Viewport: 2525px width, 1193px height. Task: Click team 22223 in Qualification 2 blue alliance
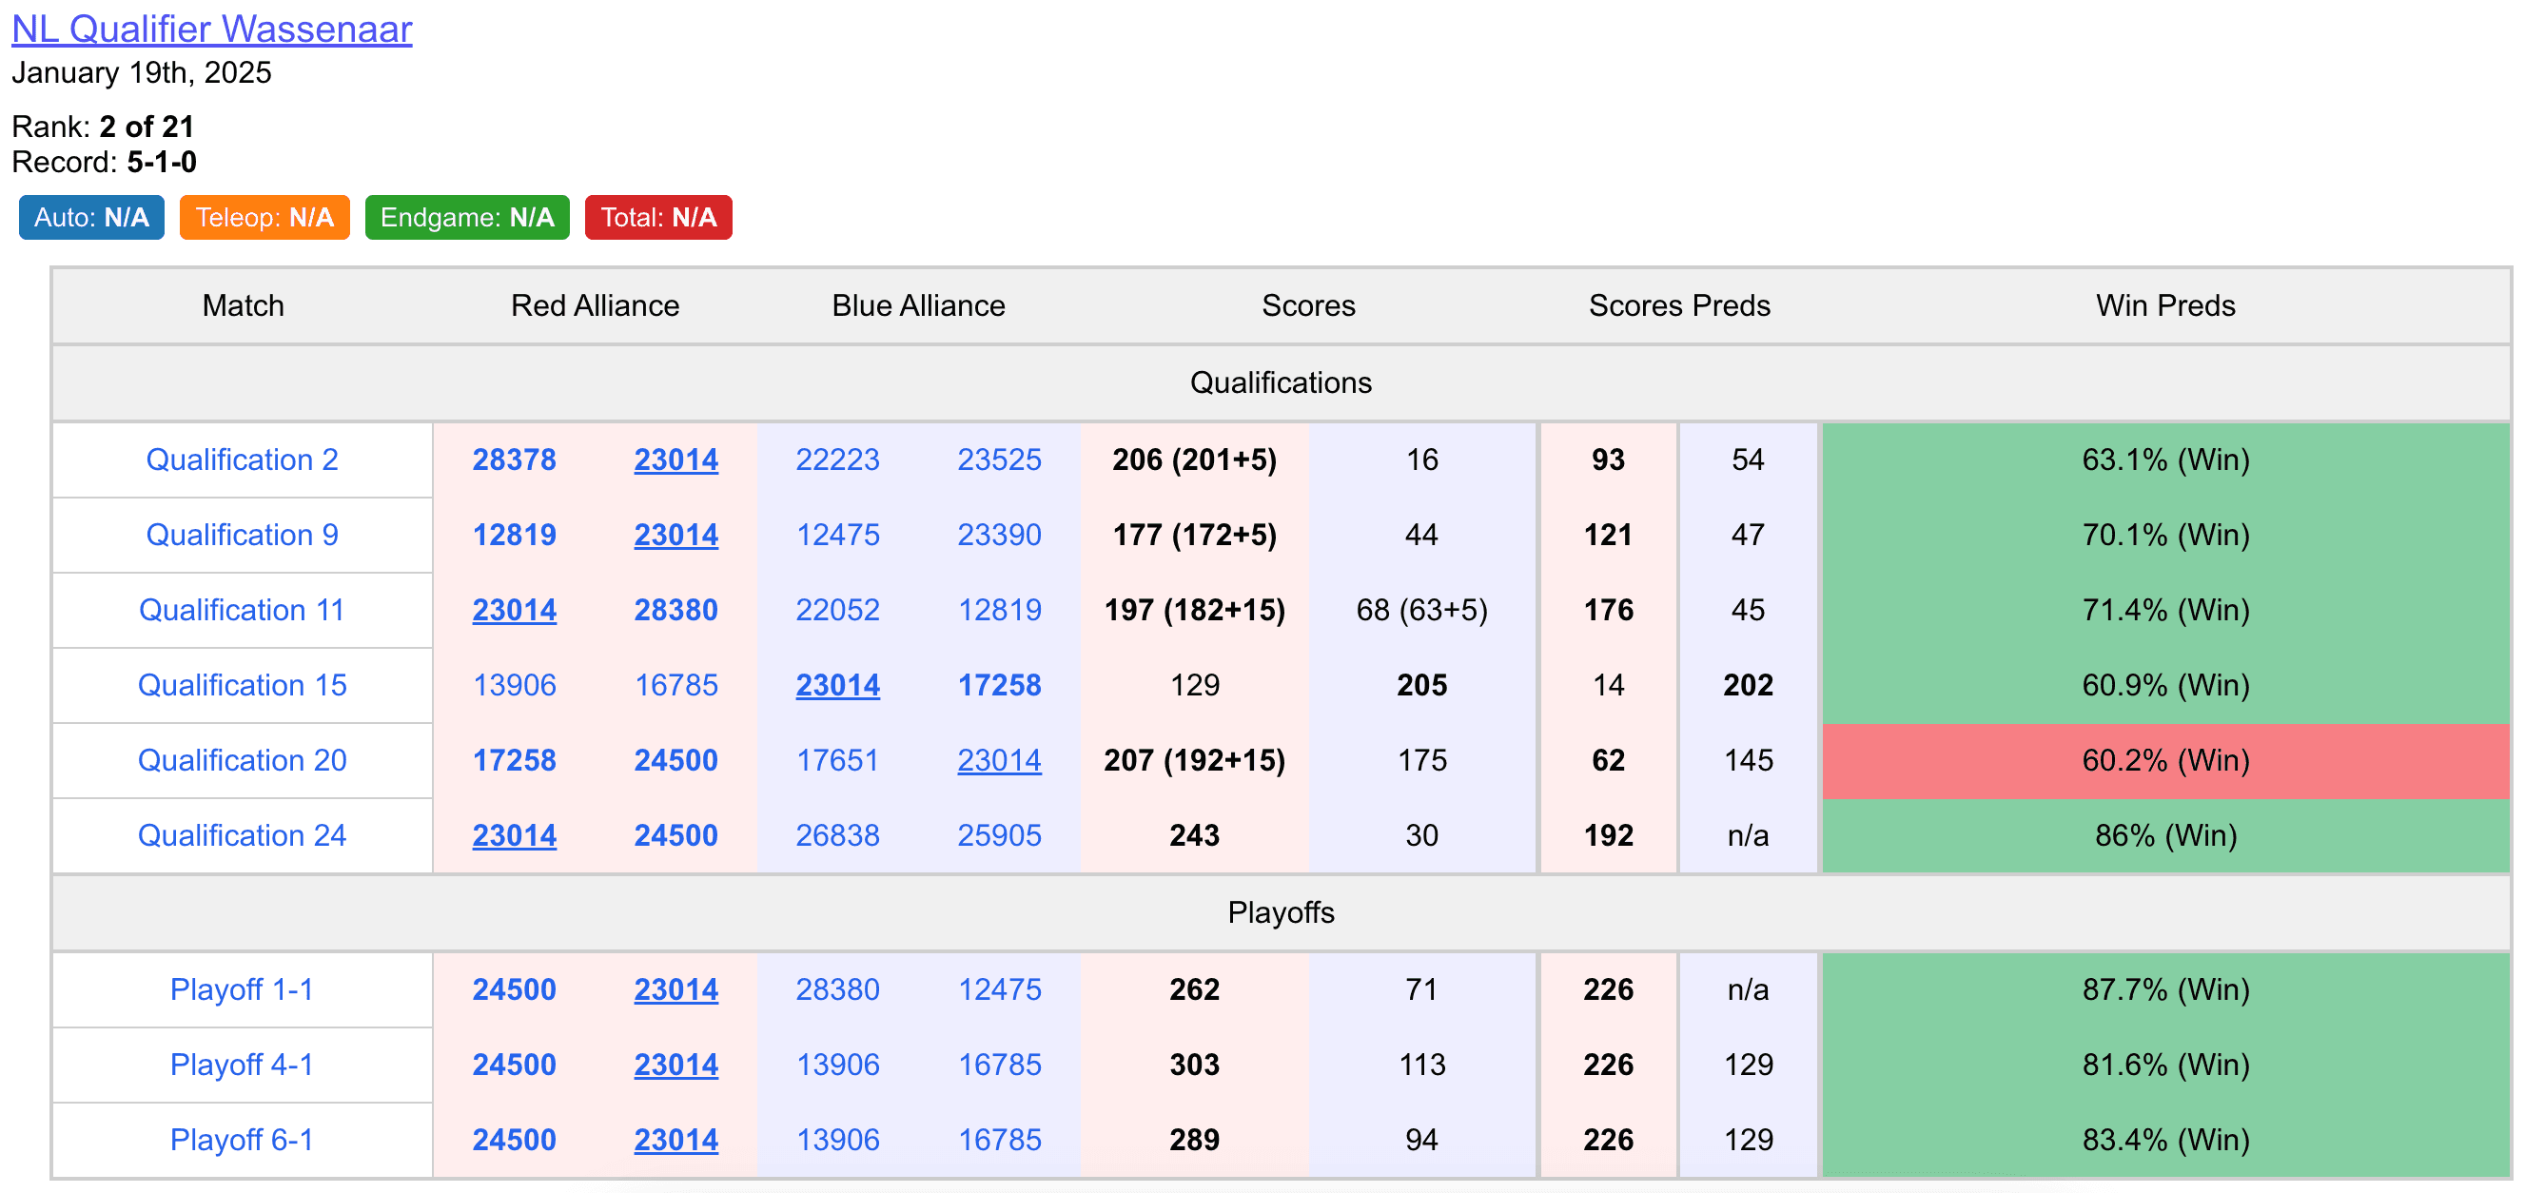[838, 460]
